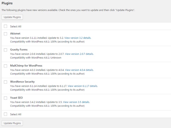Select the Gravity Forms checkbox
Screen dimensions: 171x128
point(5,50)
